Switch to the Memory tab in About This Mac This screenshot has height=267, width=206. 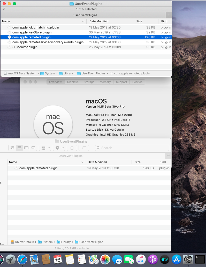(105, 82)
